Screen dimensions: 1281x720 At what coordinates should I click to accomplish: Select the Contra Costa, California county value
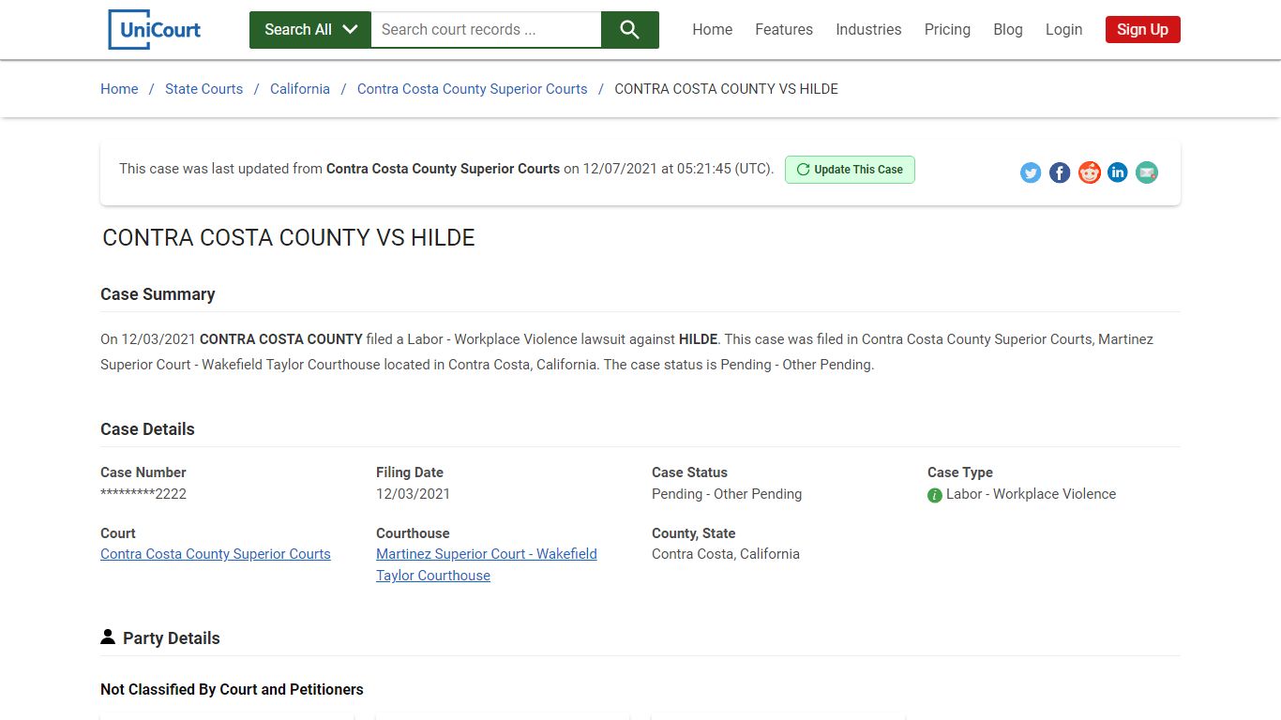point(726,554)
